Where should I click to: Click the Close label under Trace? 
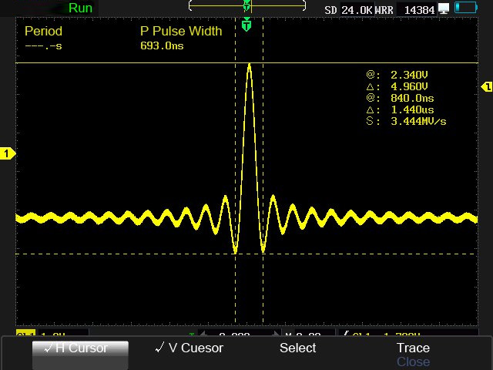click(413, 362)
